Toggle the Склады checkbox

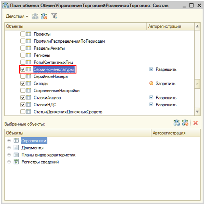[x=23, y=84]
